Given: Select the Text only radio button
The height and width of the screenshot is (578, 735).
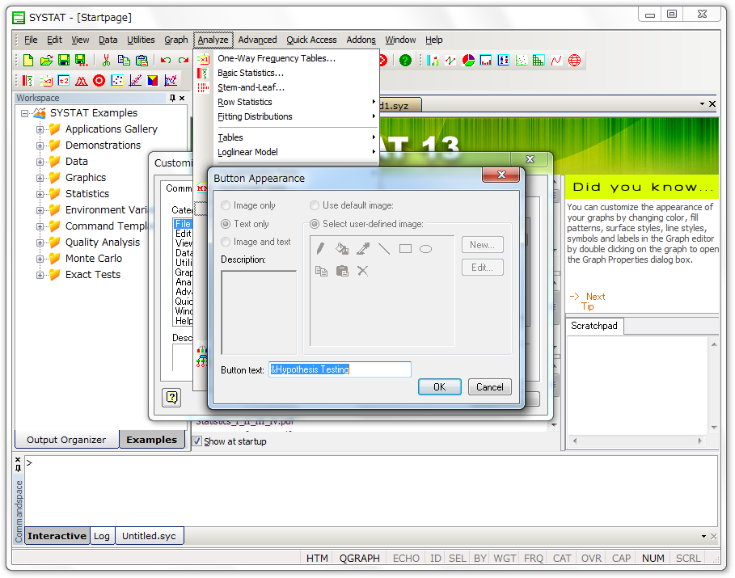Looking at the screenshot, I should click(226, 224).
